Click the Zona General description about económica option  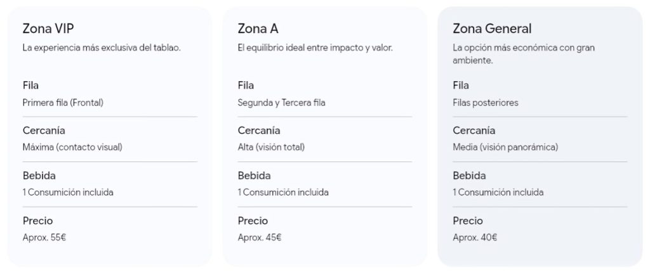point(523,54)
